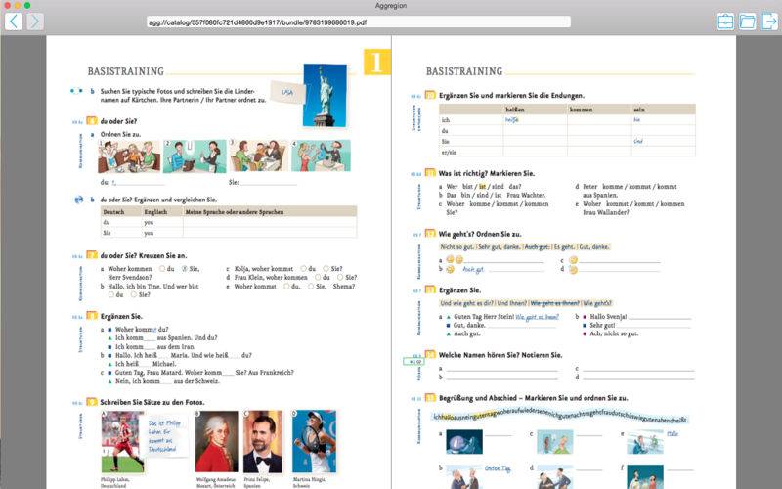Click 'Englisch' column header in table
The height and width of the screenshot is (489, 782).
155,212
